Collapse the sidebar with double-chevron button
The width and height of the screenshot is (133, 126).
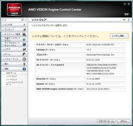tap(26, 20)
